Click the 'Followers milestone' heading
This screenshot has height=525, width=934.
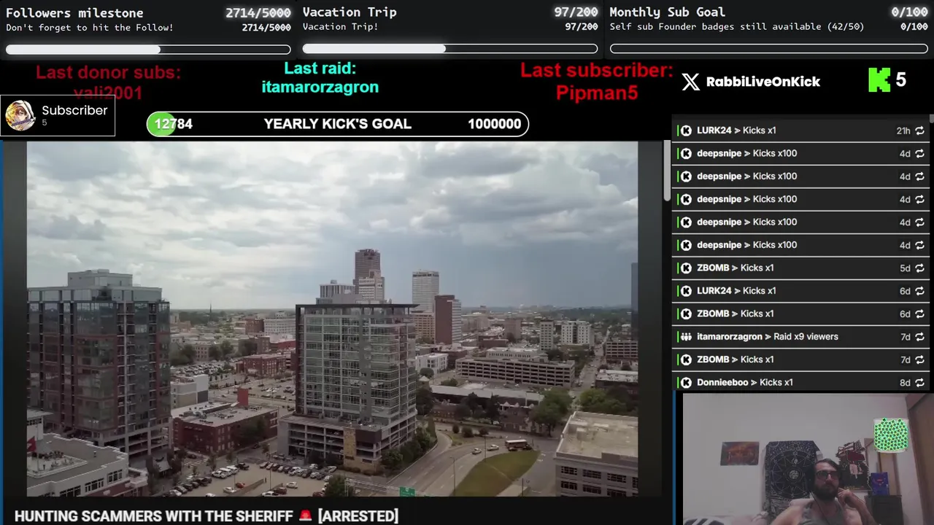click(74, 12)
